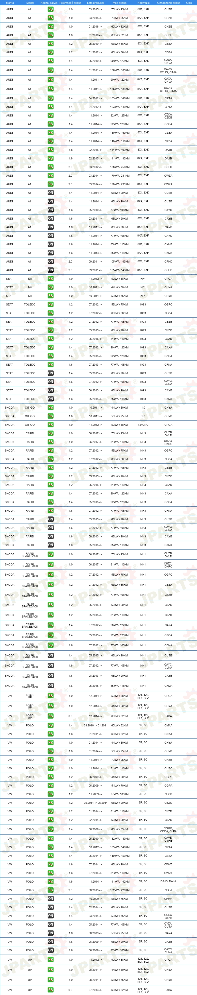Click engine code cell CUSA, CYZB

coord(168,916)
